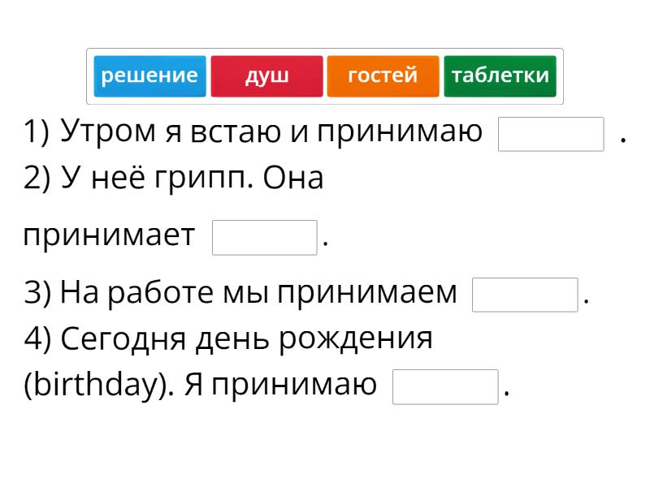Select the blue 'решение' word tile
This screenshot has height=487, width=650.
[x=149, y=76]
